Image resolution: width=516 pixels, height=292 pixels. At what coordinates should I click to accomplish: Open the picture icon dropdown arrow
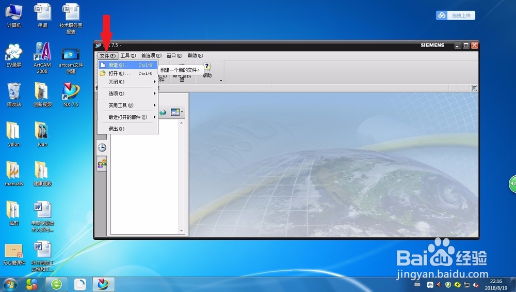pyautogui.click(x=182, y=112)
